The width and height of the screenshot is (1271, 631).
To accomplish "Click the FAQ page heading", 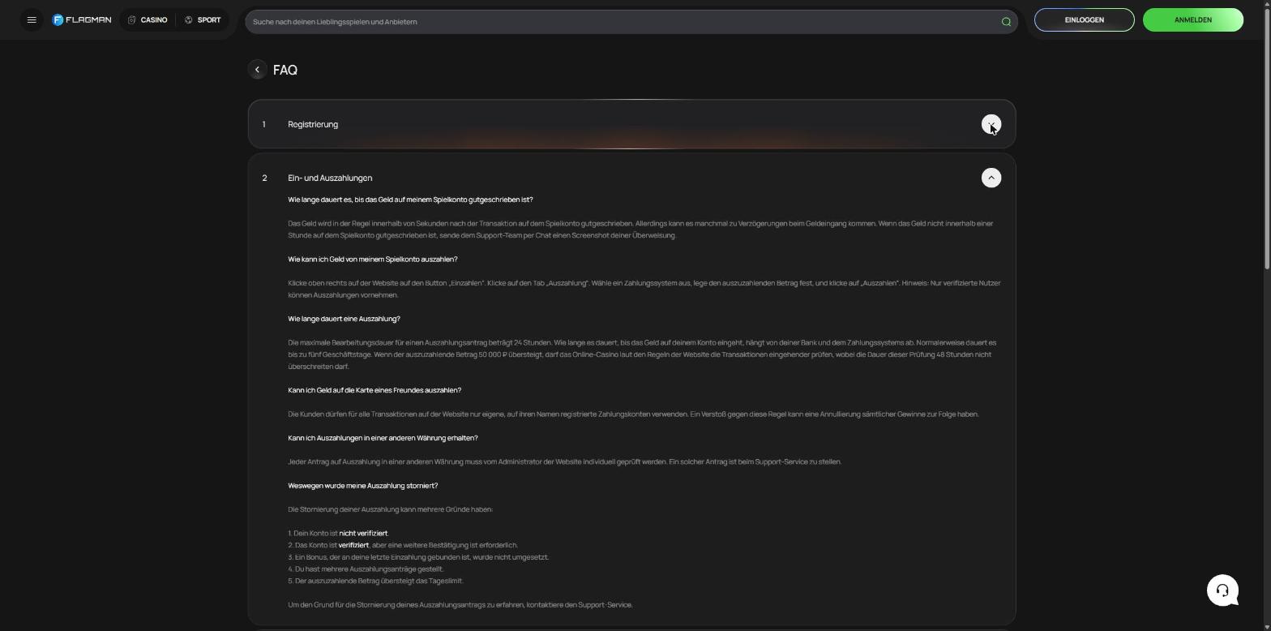I will pyautogui.click(x=285, y=71).
